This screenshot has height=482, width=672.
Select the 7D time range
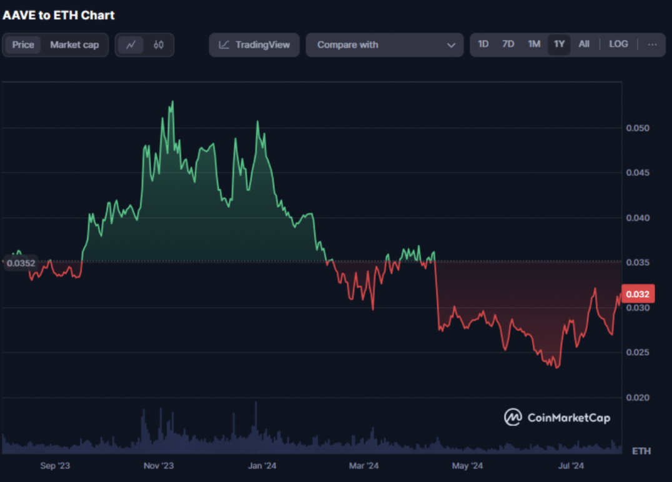[508, 44]
